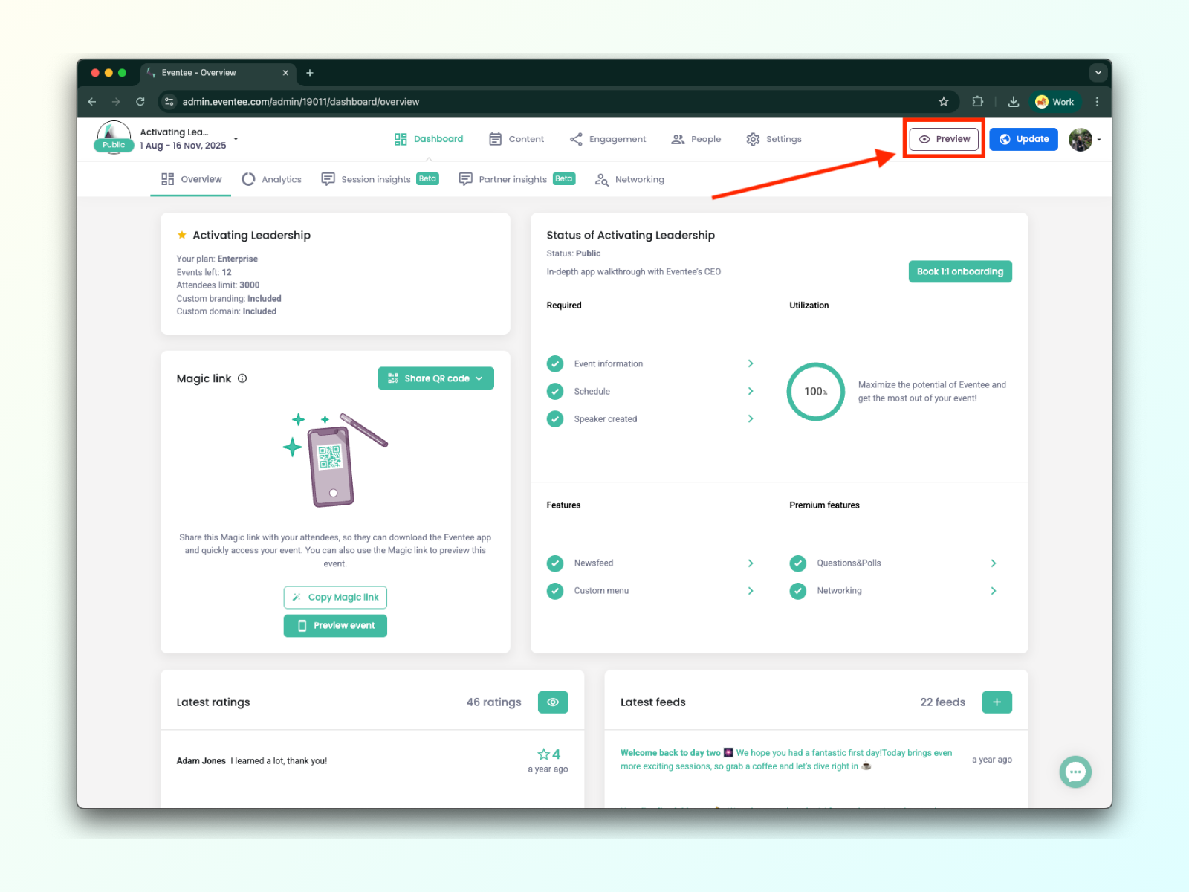The image size is (1189, 892).
Task: Open the Speaker created row arrow
Action: (751, 418)
